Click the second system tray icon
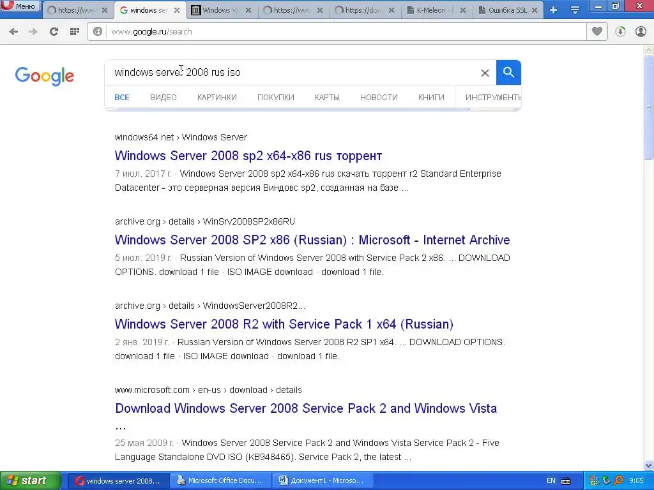Viewport: 654px width, 490px height. pyautogui.click(x=607, y=481)
